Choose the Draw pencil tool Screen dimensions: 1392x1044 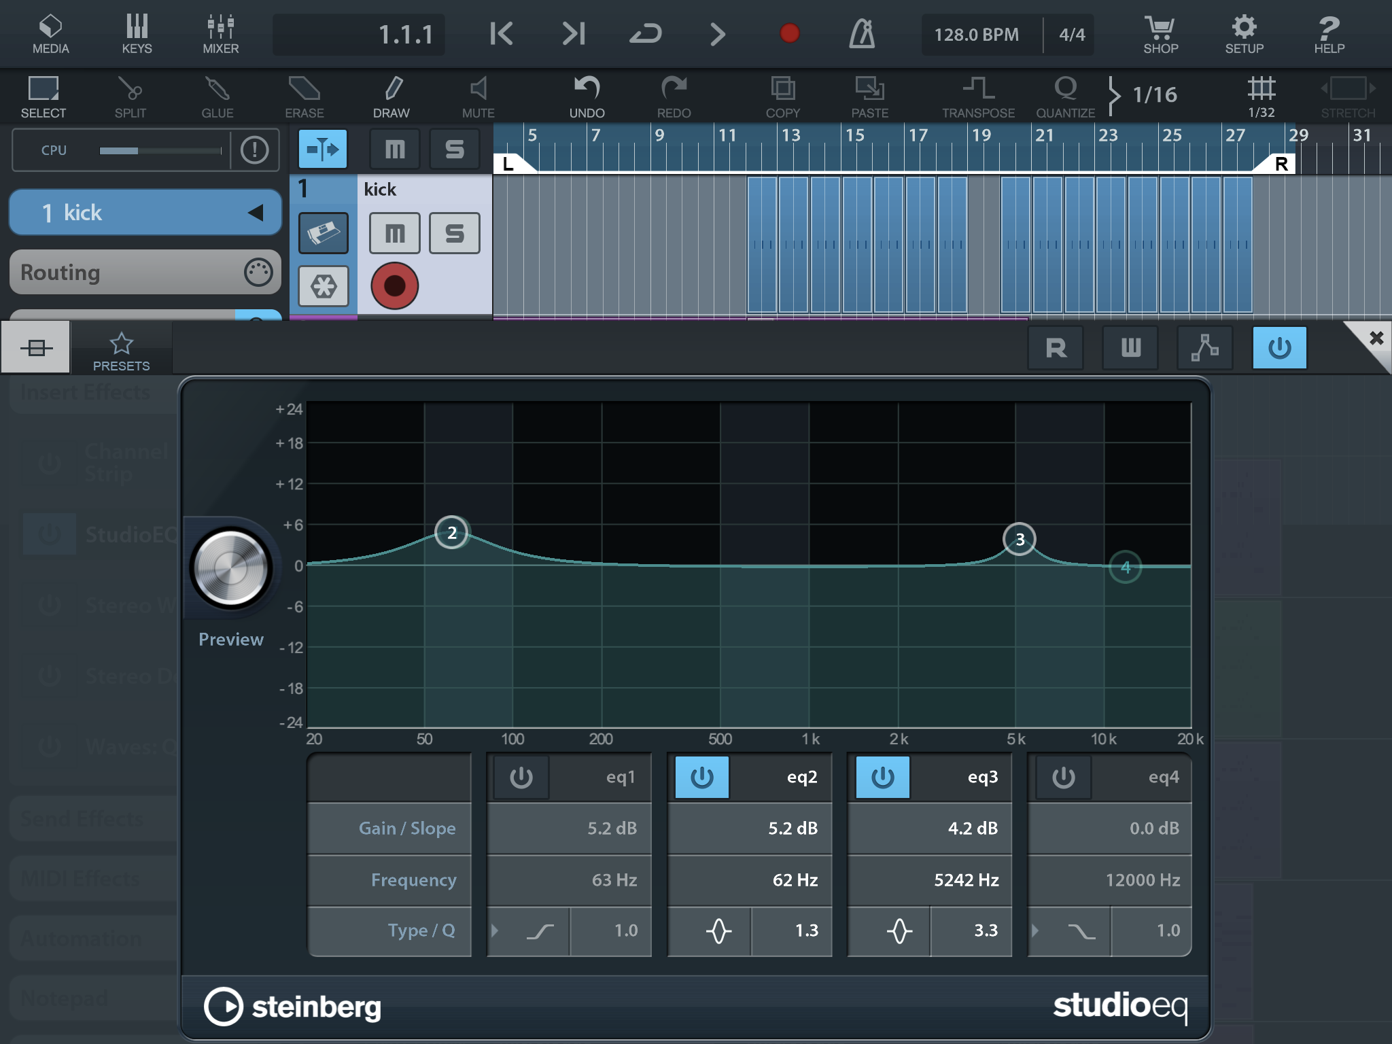pyautogui.click(x=391, y=97)
